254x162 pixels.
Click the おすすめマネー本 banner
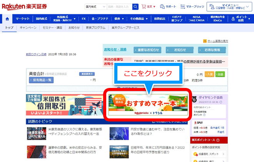[x=148, y=105]
